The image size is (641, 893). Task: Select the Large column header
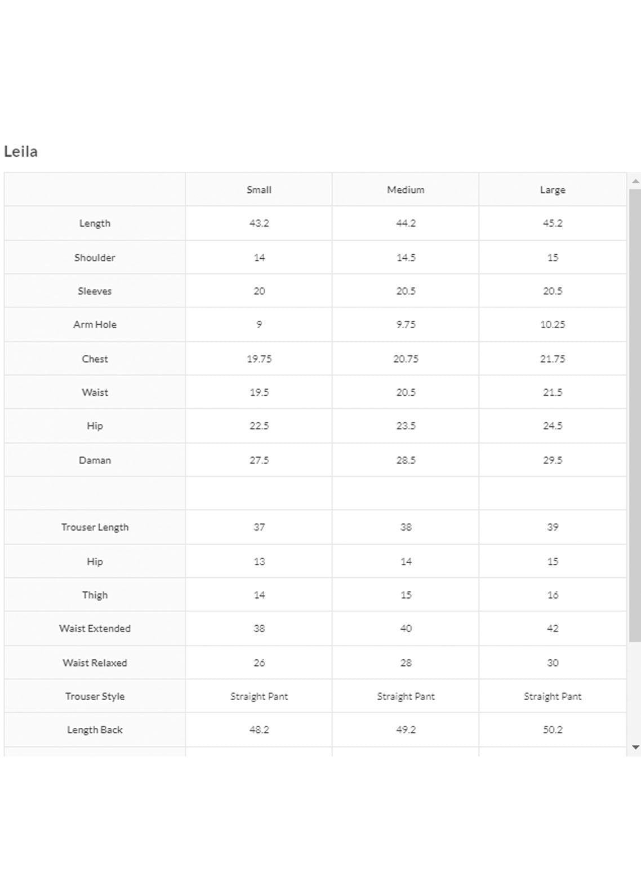(x=552, y=190)
